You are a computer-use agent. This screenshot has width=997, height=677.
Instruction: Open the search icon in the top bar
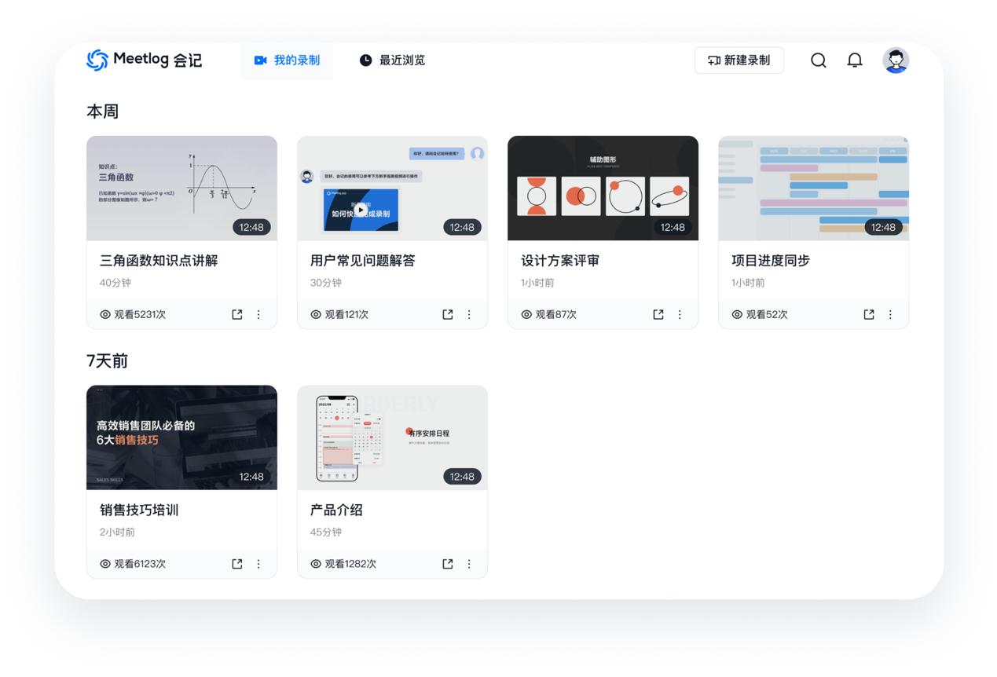click(x=818, y=60)
